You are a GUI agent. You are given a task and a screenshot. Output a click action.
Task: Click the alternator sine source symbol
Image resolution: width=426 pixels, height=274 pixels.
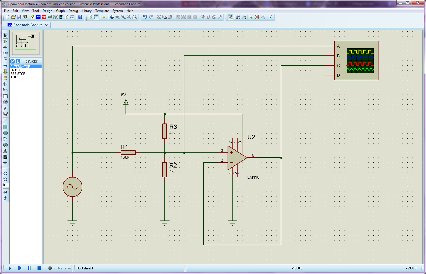click(72, 187)
